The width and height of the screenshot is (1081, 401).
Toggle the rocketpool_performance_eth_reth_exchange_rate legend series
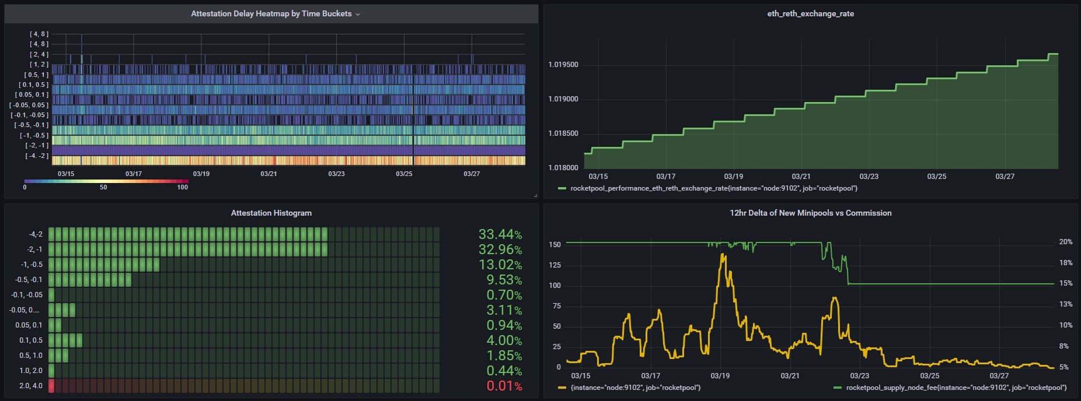click(713, 188)
